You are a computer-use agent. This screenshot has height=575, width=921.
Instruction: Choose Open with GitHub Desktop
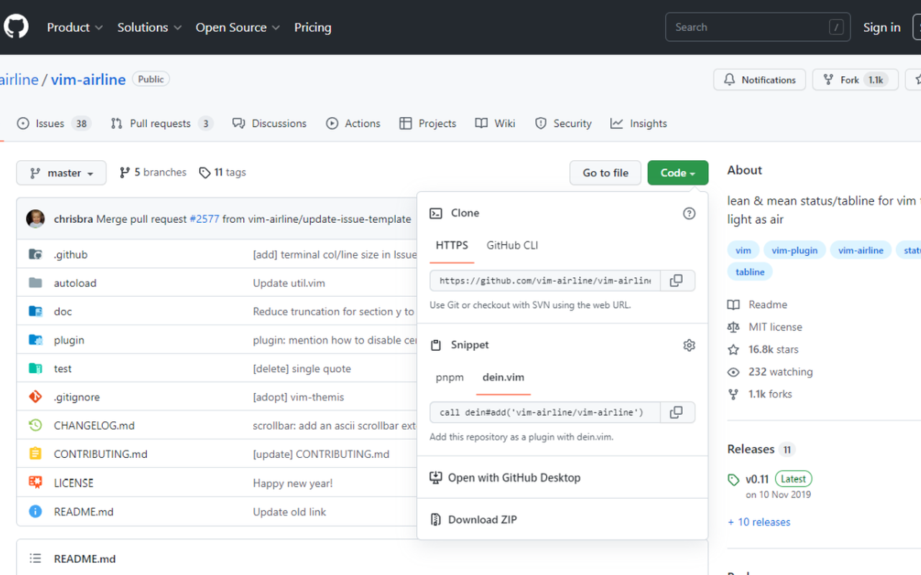(504, 478)
